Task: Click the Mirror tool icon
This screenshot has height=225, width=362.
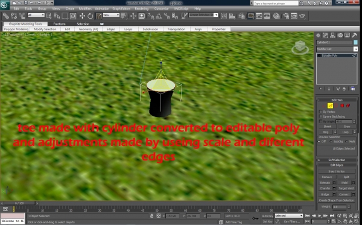Action: 224,16
